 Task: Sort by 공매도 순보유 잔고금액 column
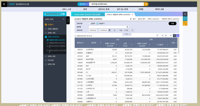pyautogui.click(x=150, y=44)
